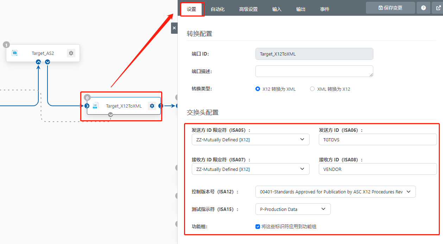
Task: Click the down-arrow port under Target_AS2
Action: [48, 62]
